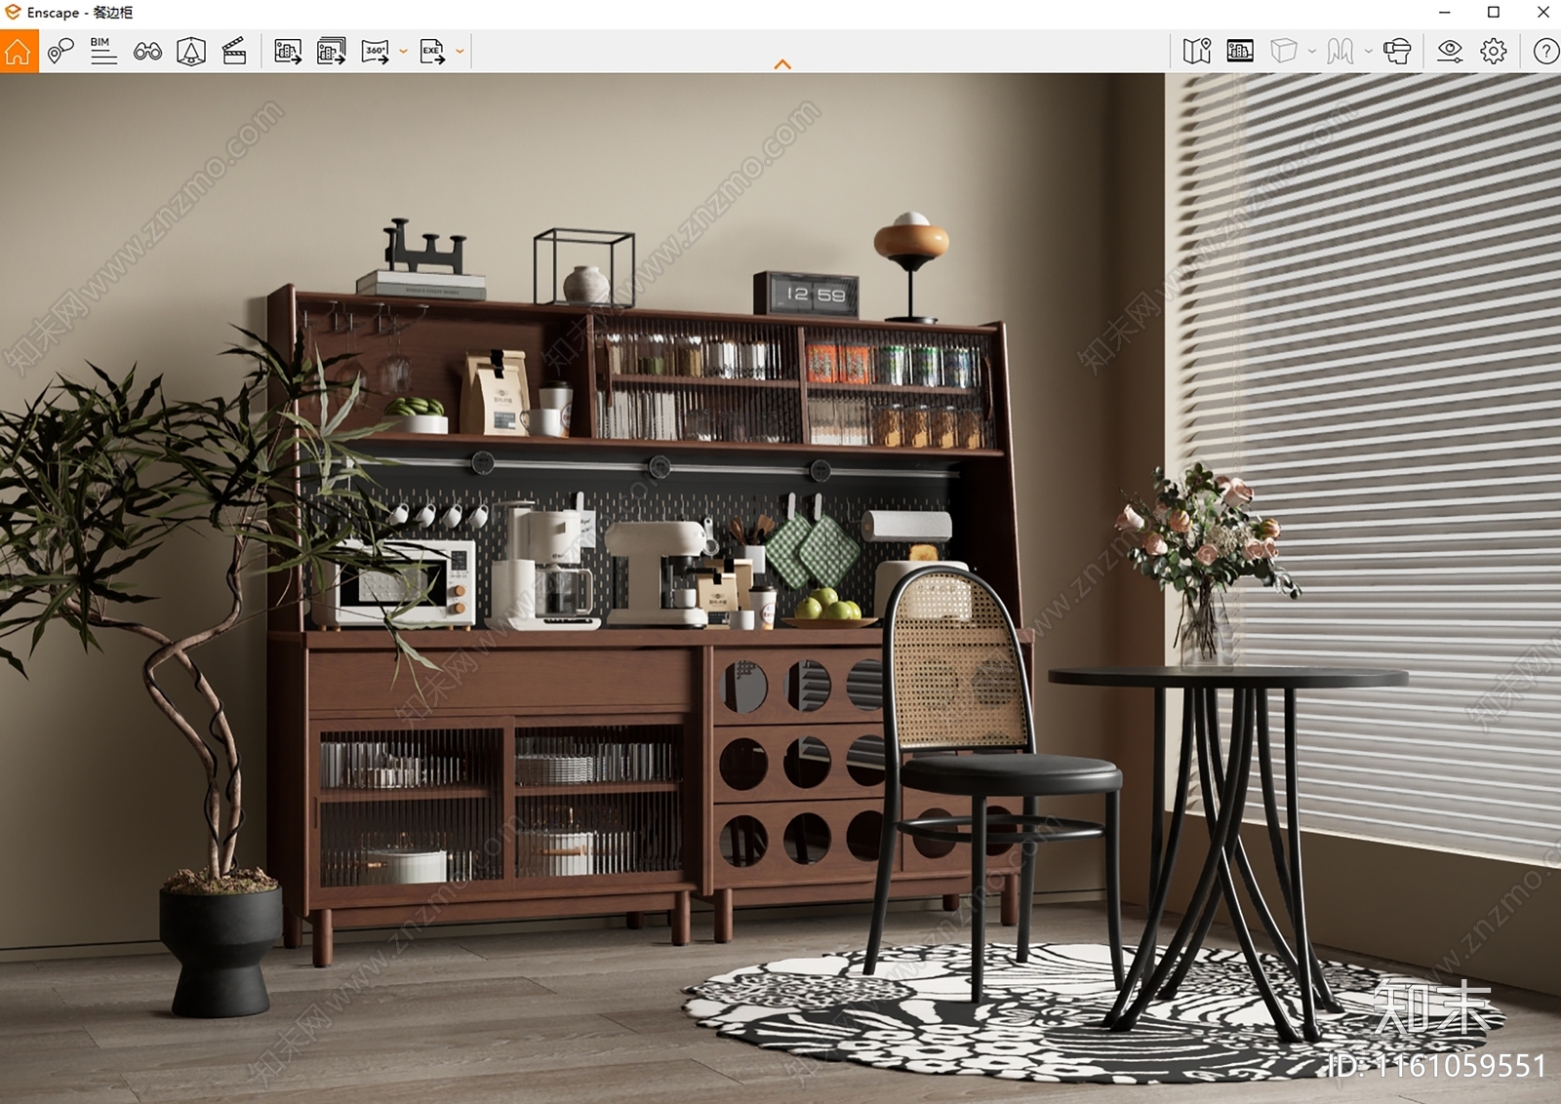The height and width of the screenshot is (1104, 1561).
Task: Click the Enscape logo in title bar
Action: click(x=13, y=13)
